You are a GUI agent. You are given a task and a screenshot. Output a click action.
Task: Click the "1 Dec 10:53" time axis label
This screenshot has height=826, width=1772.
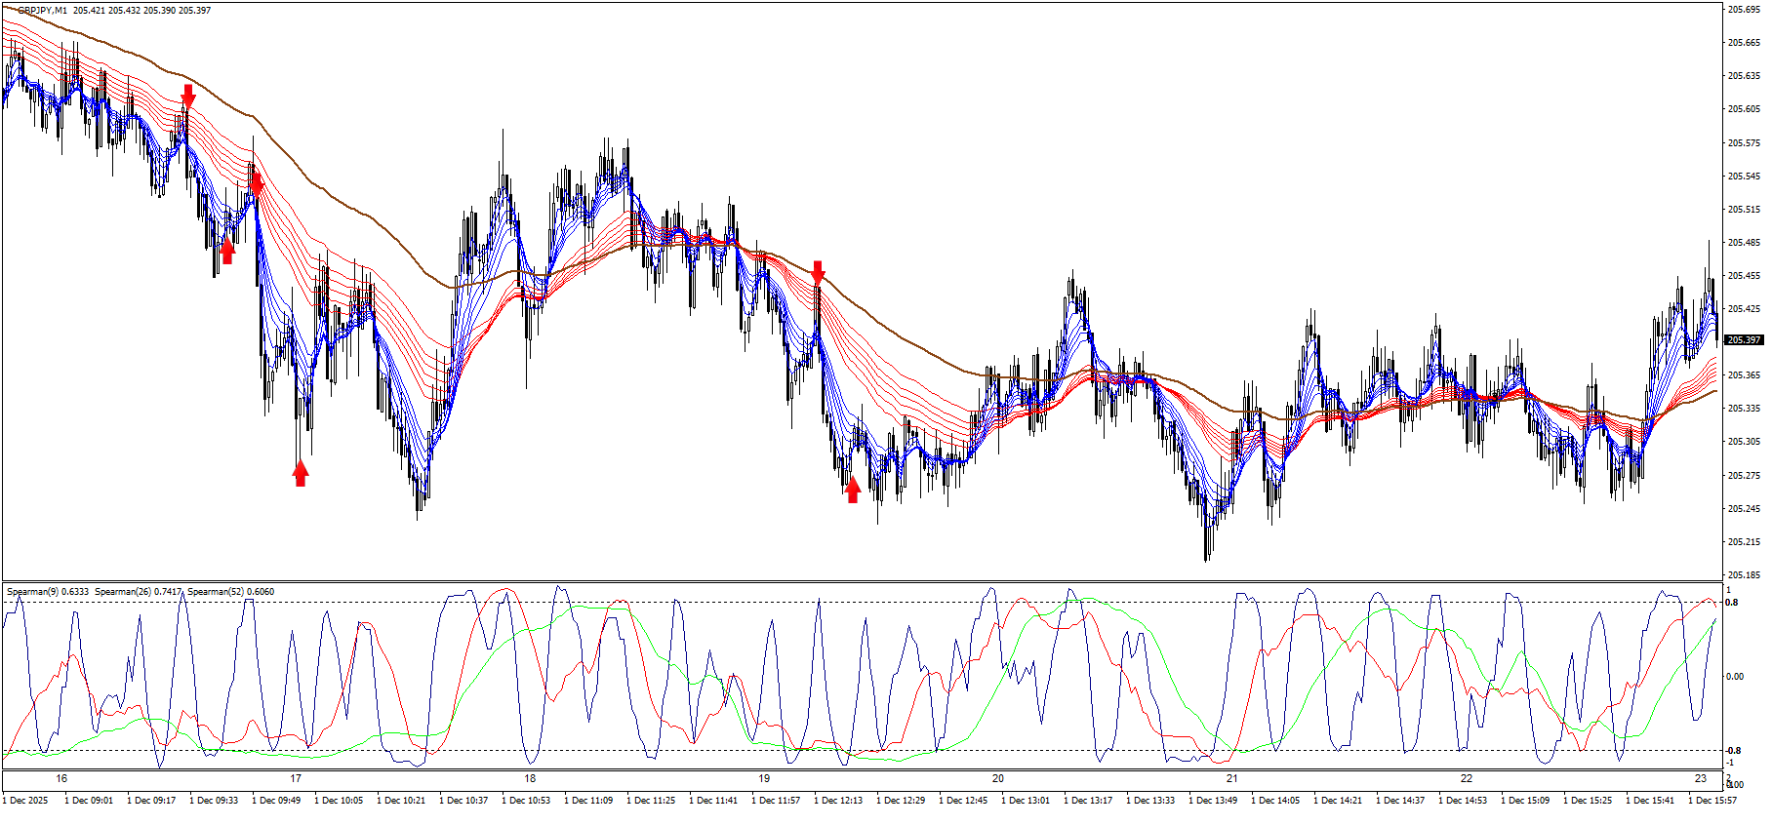(526, 801)
